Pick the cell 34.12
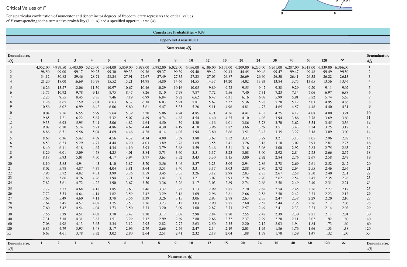The height and width of the screenshot is (267, 407). click(45, 77)
